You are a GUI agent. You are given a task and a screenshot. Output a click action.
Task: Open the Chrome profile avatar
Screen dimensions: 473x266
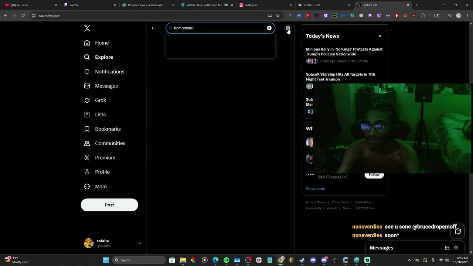tap(459, 16)
